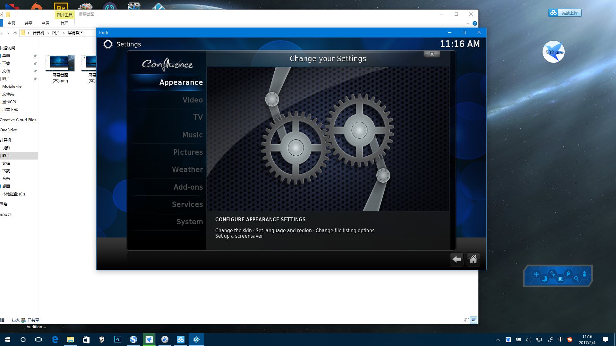Open the volume icon in system tray
Image resolution: width=616 pixels, height=346 pixels.
[528, 340]
